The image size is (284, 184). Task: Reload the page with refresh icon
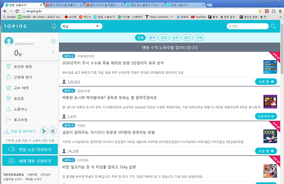click(17, 11)
